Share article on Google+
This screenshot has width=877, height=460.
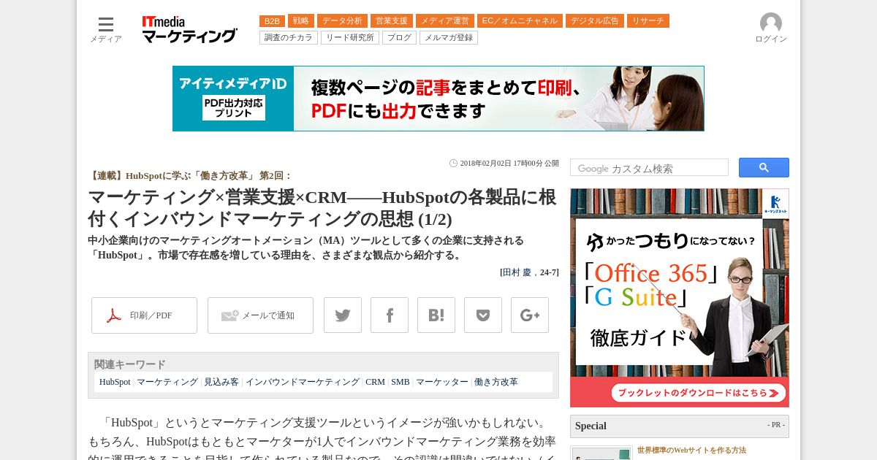point(530,315)
